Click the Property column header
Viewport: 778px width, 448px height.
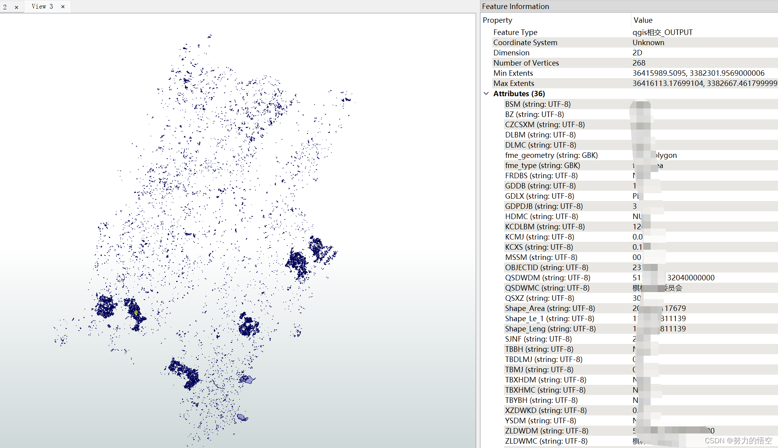click(x=497, y=20)
